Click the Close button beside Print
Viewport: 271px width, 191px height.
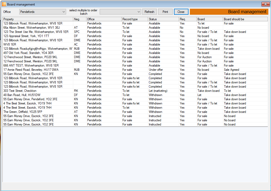point(181,12)
